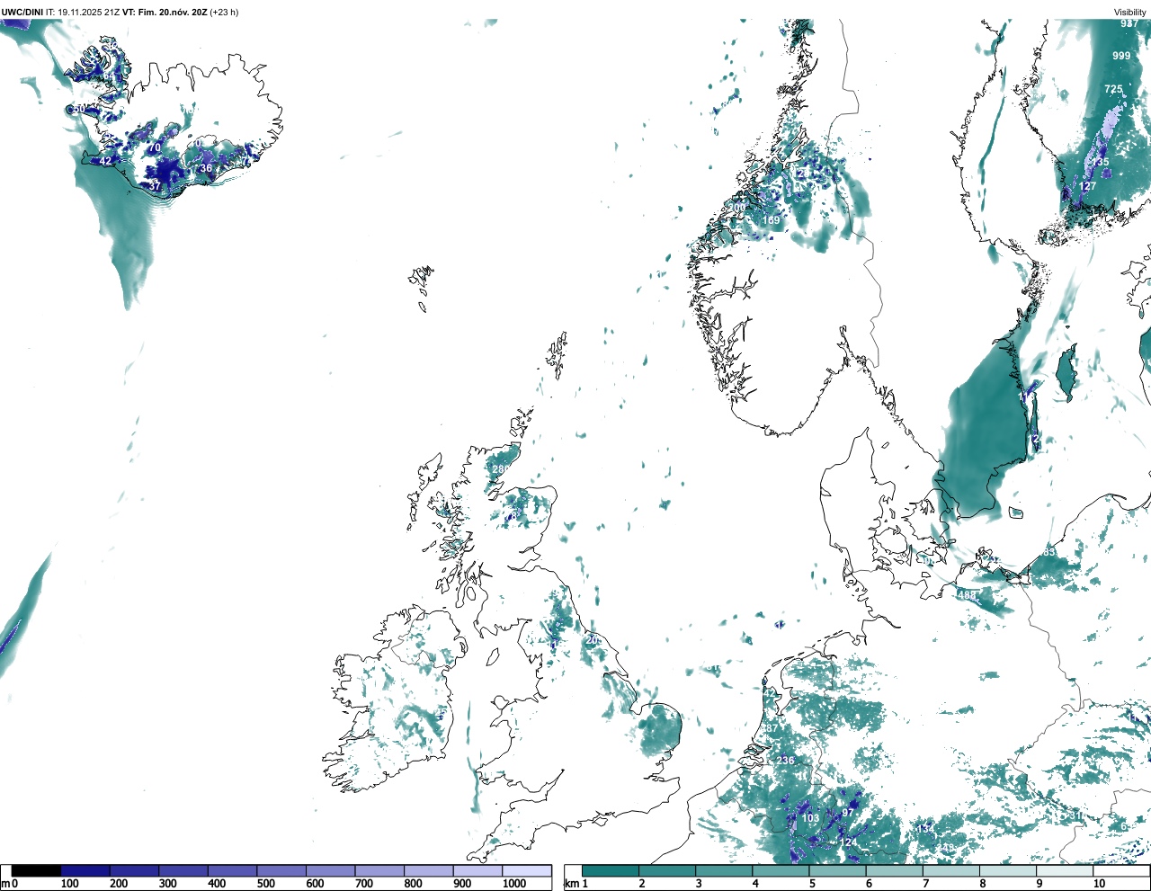Pick the 4–5 km teal swatch
The width and height of the screenshot is (1151, 891).
781,870
